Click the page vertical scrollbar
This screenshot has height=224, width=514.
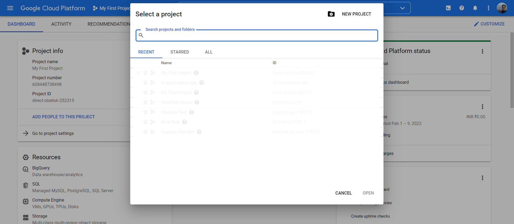click(512, 70)
